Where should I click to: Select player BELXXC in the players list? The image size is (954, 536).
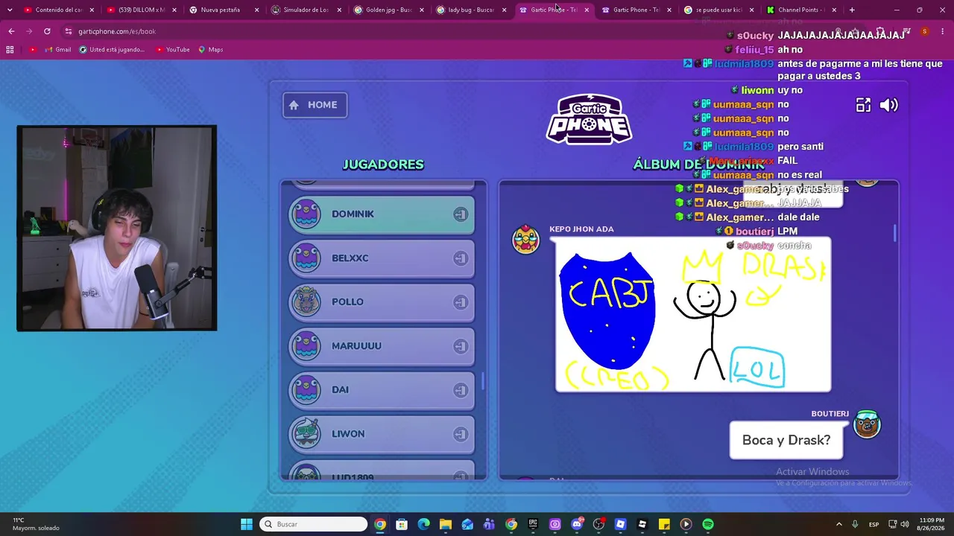382,258
